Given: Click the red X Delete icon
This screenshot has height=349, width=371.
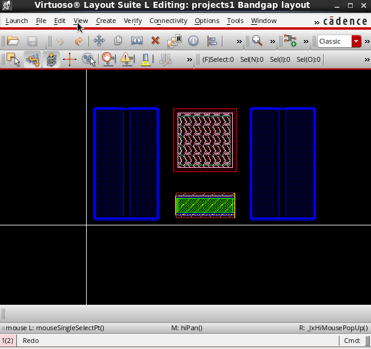Looking at the screenshot, I should (155, 42).
